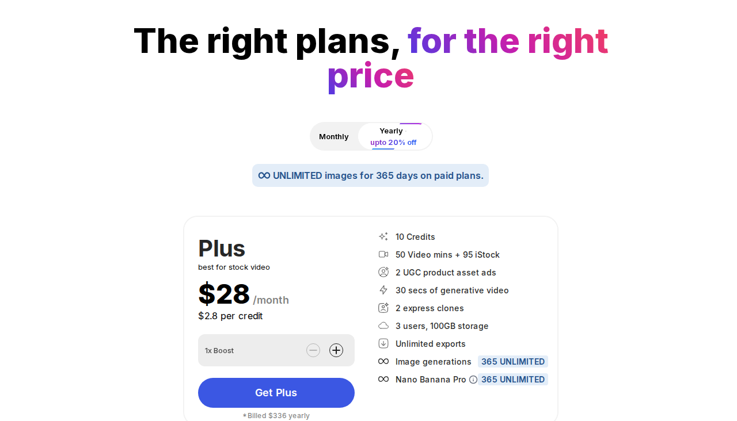Click the sparkle icon beside 10 Credits
737x421 pixels.
(x=383, y=236)
